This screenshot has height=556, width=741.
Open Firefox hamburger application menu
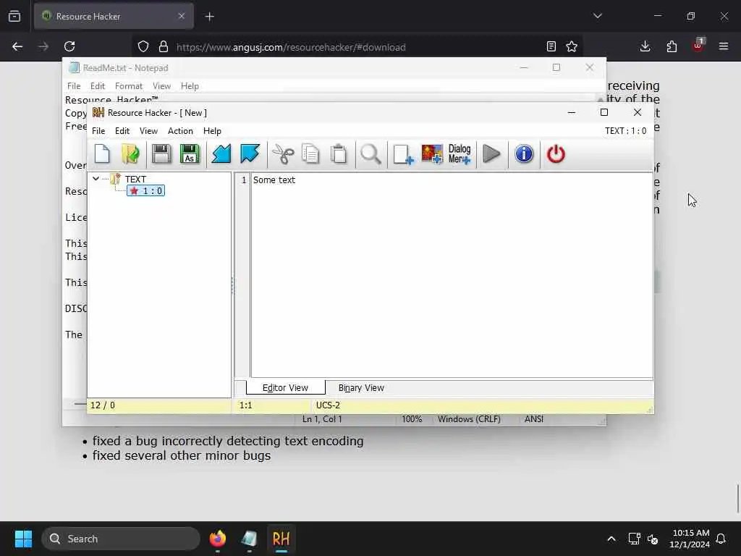click(x=724, y=46)
